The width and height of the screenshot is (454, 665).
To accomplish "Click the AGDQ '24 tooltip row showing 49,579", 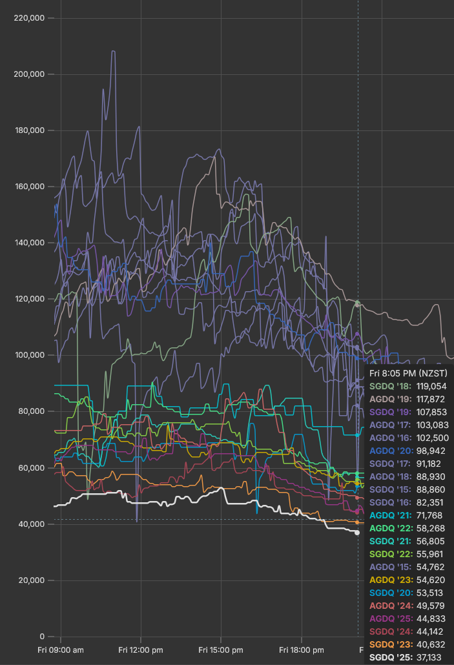I will click(407, 606).
